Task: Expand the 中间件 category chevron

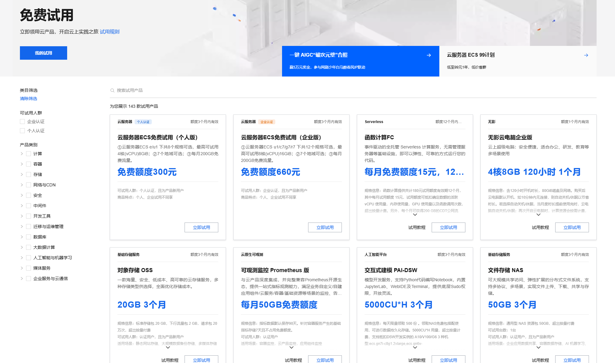Action: click(22, 206)
